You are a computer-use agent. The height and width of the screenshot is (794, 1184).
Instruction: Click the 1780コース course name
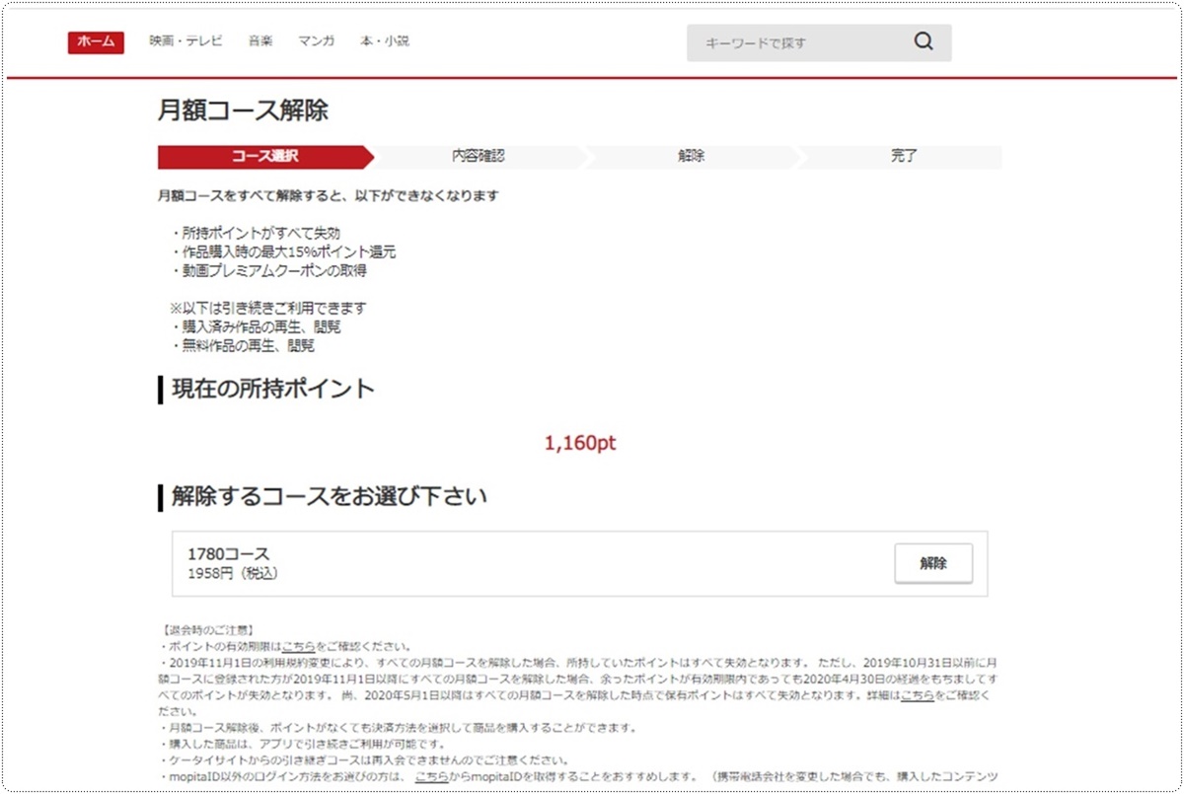click(228, 554)
